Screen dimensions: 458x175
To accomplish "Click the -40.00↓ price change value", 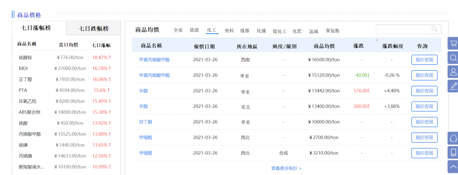I will (x=361, y=75).
